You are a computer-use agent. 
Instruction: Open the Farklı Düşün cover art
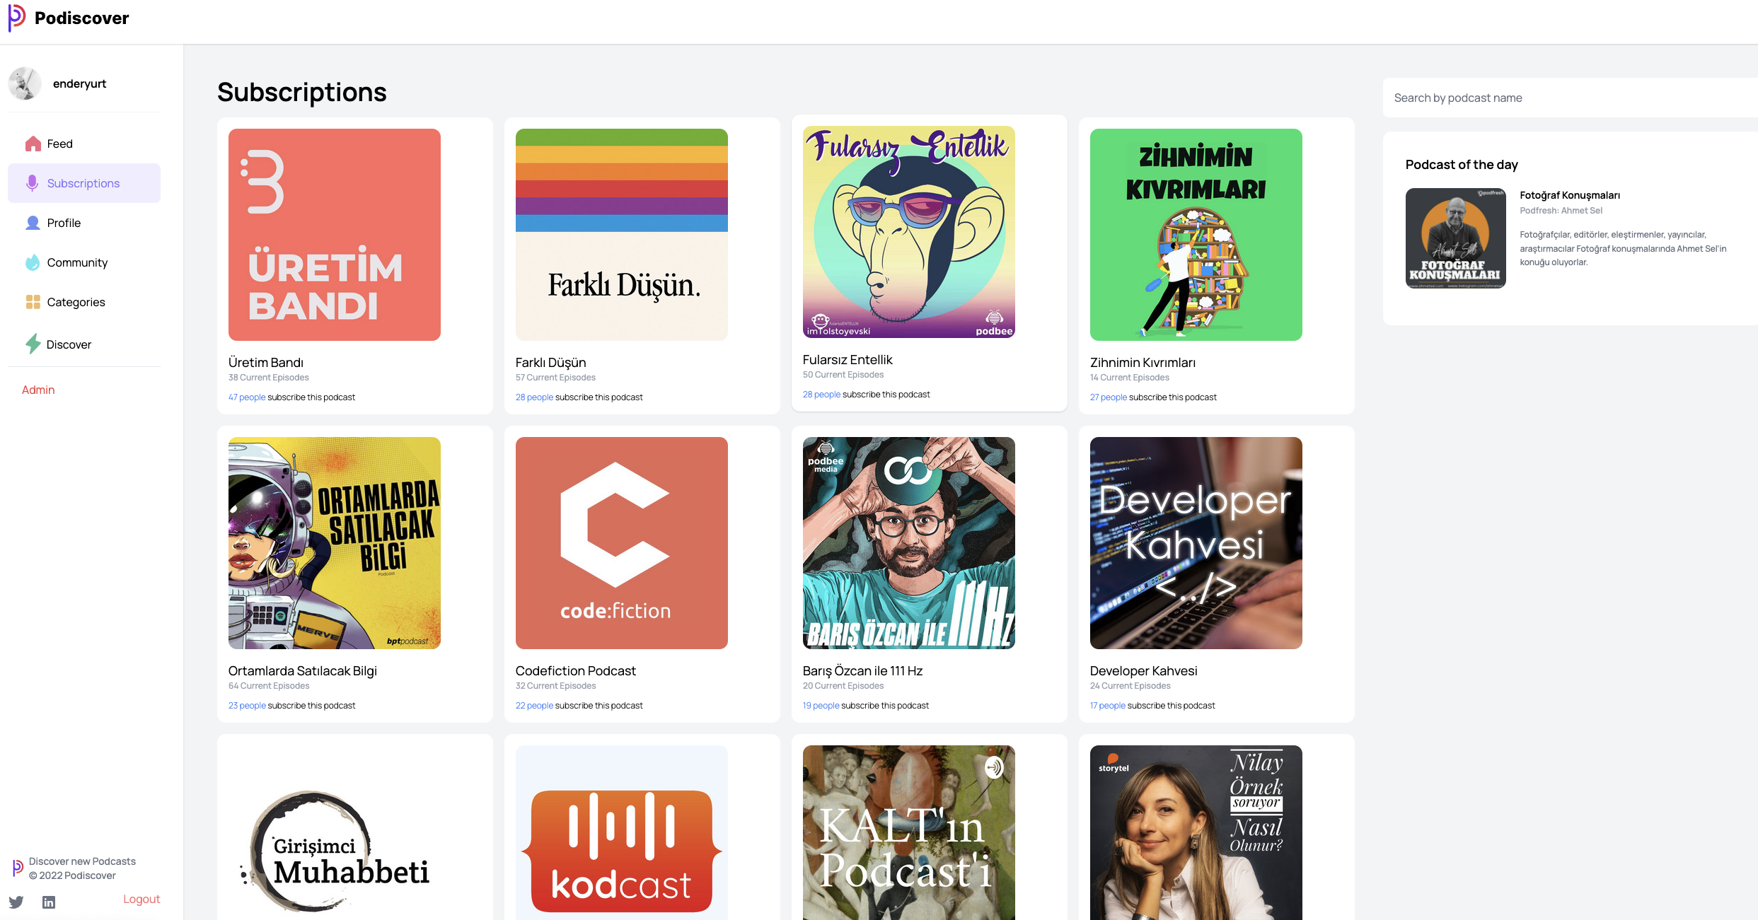coord(622,235)
